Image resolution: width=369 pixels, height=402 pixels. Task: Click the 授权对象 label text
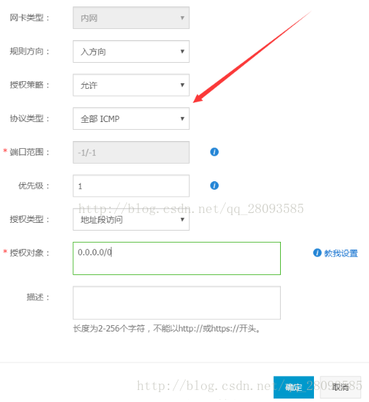(x=30, y=252)
